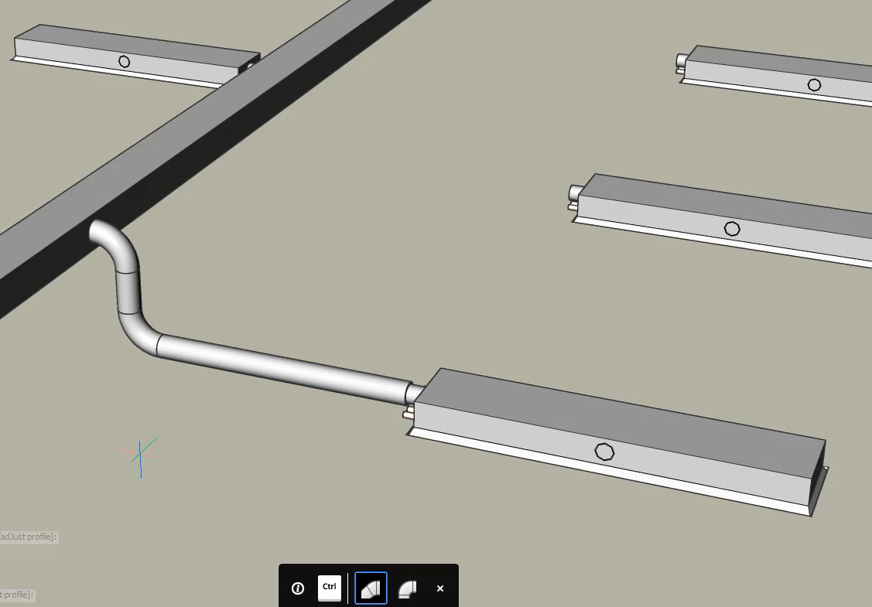
Task: Pick round inlet connector on middle-right diffuser
Action: (575, 192)
